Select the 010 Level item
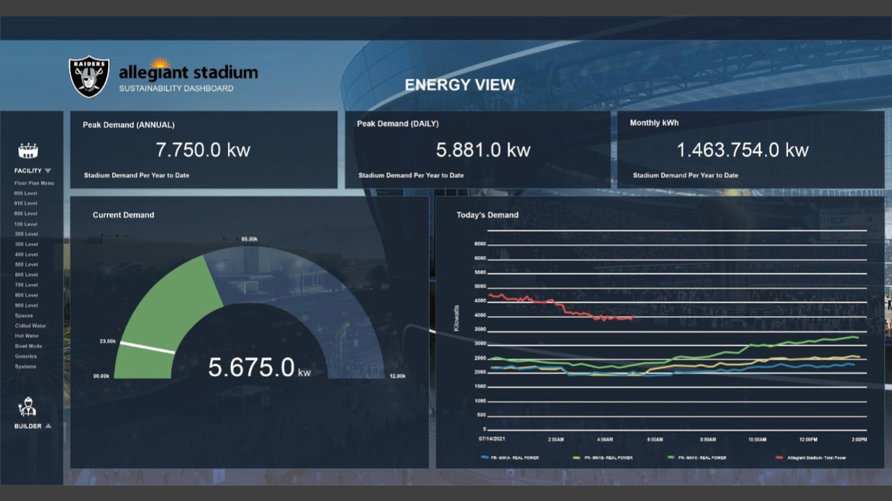 [x=26, y=203]
